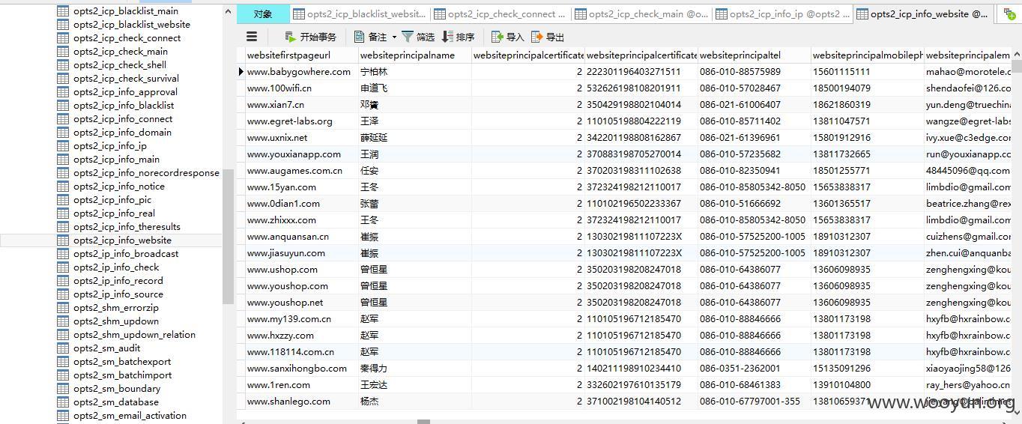Click table icon of opts2_icp_info_real

63,213
